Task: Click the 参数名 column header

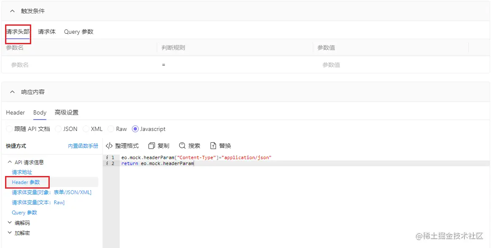Action: tap(15, 48)
